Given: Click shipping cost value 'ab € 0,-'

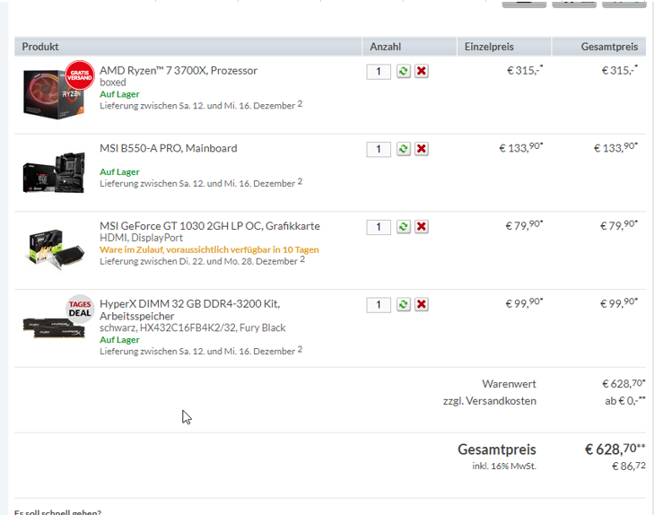Looking at the screenshot, I should pyautogui.click(x=625, y=401).
